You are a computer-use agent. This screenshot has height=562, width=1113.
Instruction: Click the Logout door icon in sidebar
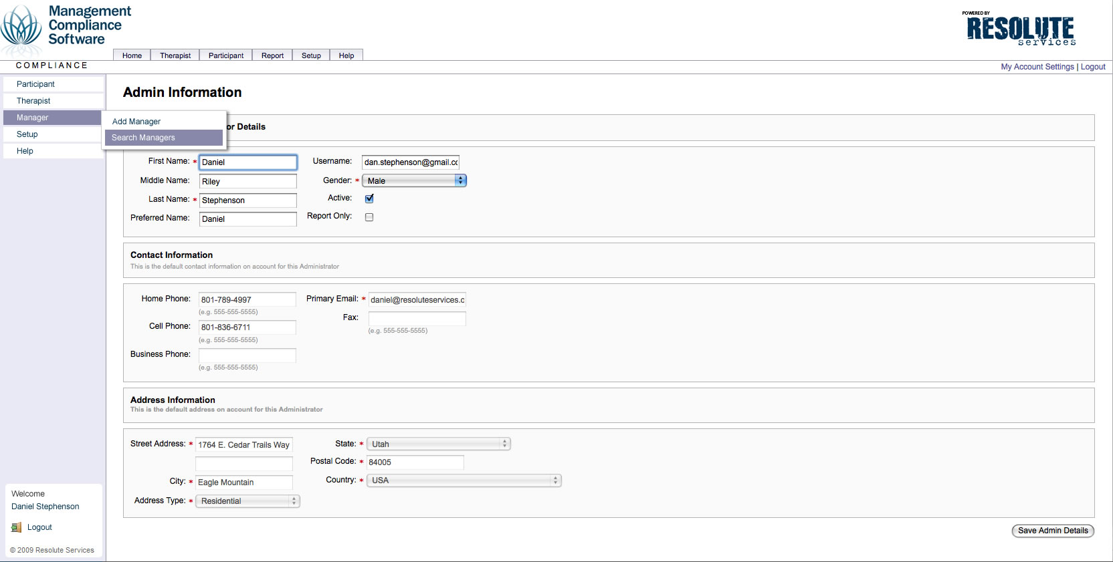pos(16,527)
